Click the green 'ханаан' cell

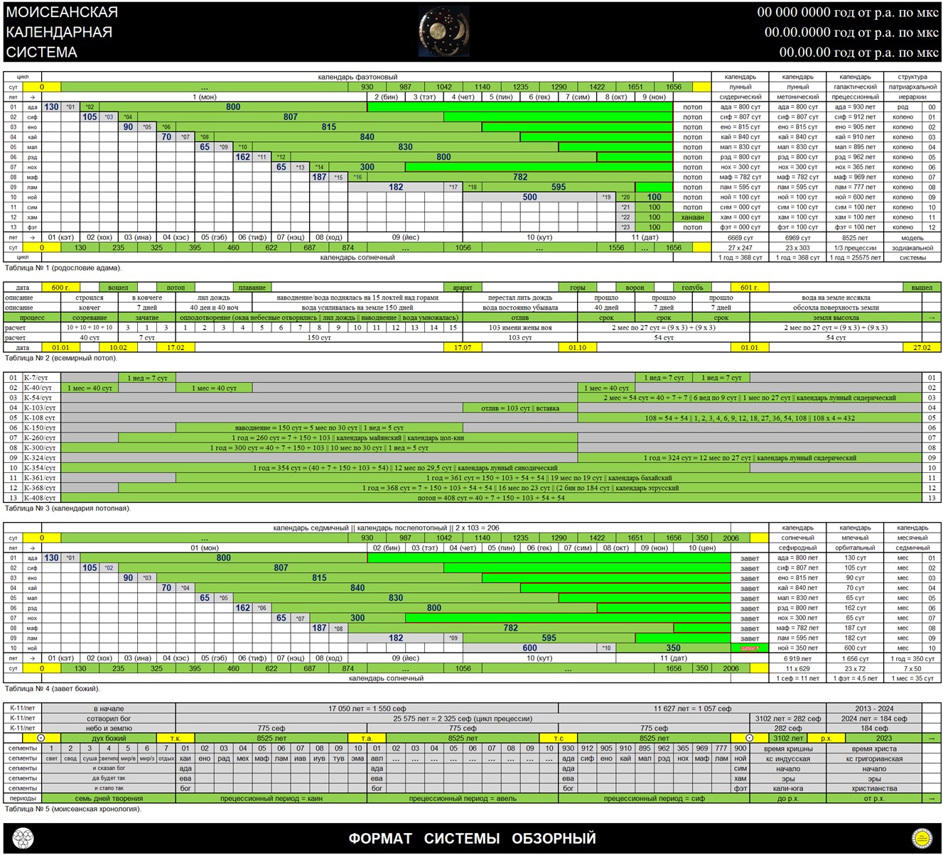click(x=693, y=217)
